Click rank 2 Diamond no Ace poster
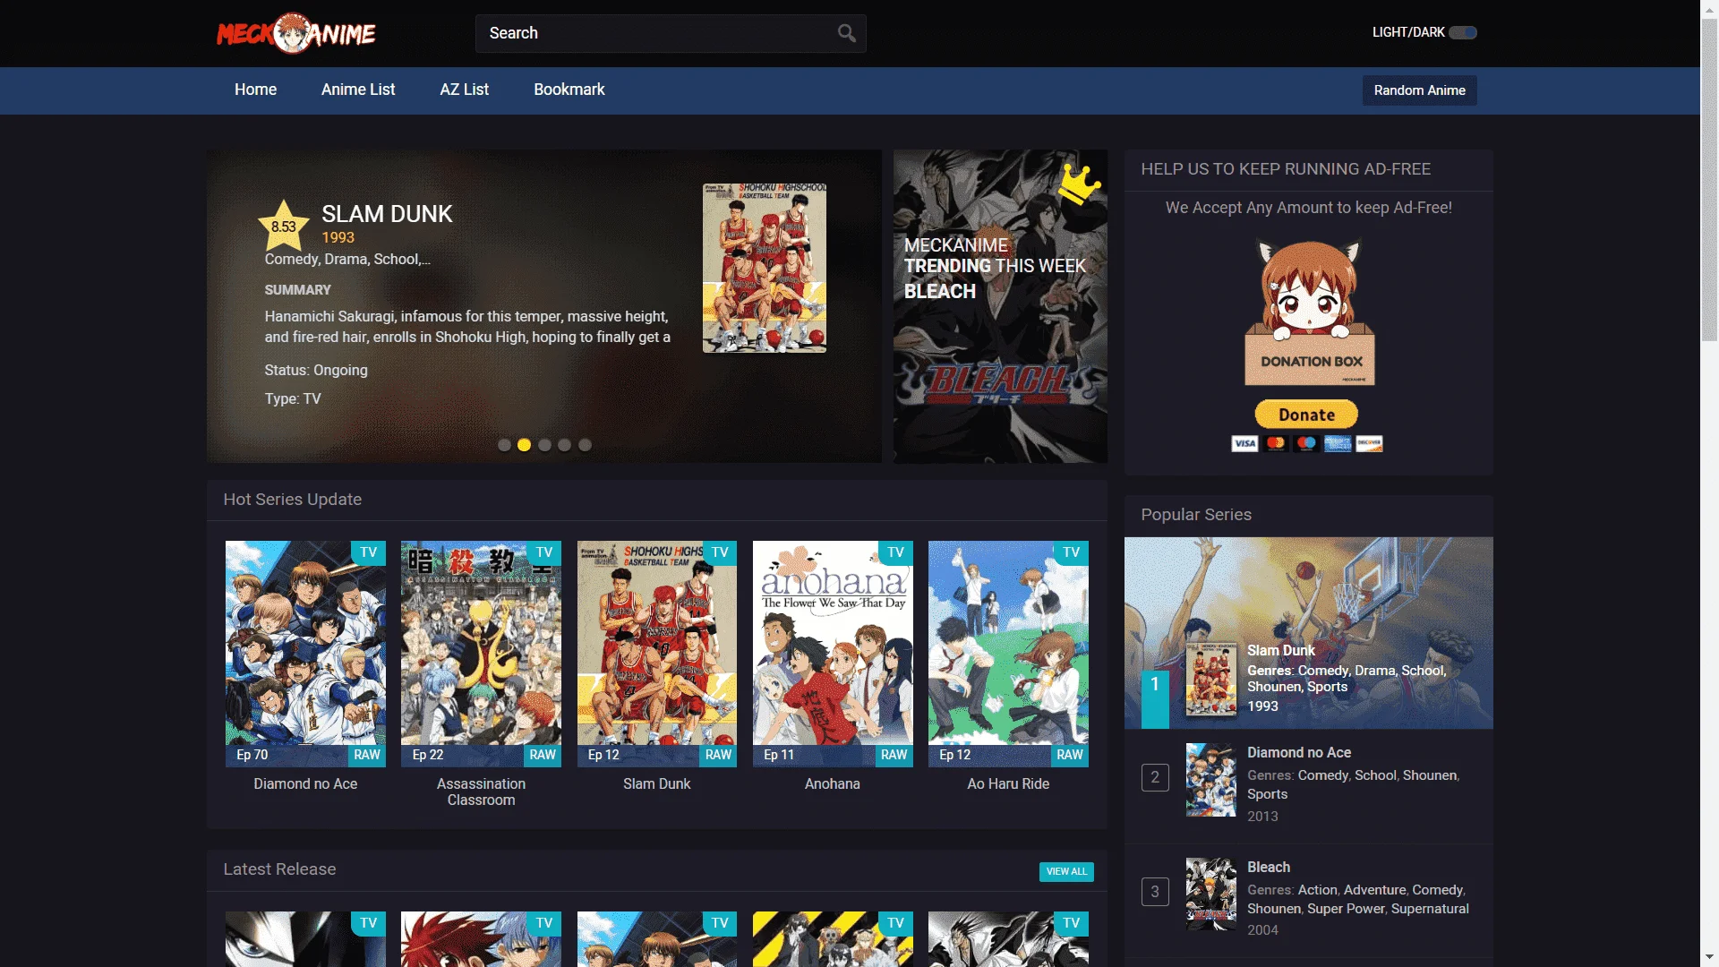Image resolution: width=1719 pixels, height=967 pixels. pyautogui.click(x=1211, y=779)
